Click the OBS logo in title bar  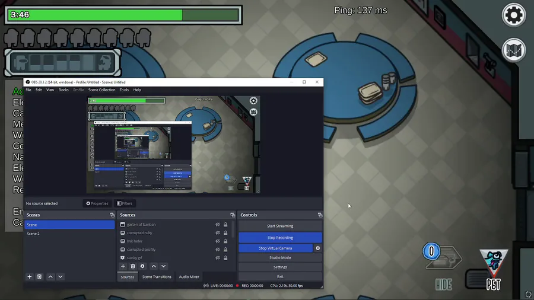pos(28,82)
